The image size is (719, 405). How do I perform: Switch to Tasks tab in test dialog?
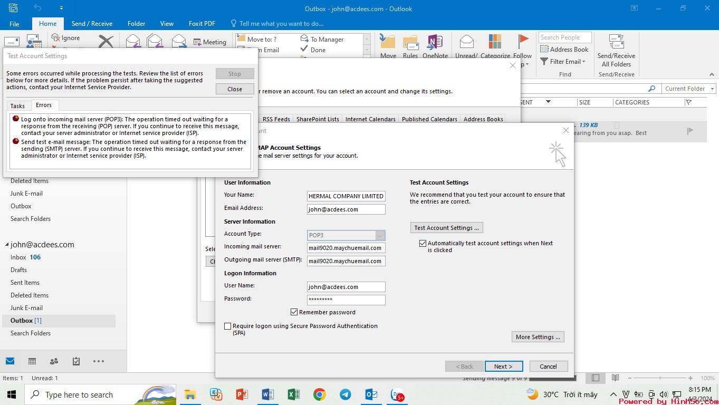click(18, 106)
